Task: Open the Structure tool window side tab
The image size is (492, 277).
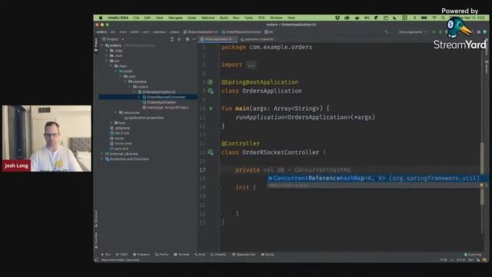Action: [x=96, y=219]
